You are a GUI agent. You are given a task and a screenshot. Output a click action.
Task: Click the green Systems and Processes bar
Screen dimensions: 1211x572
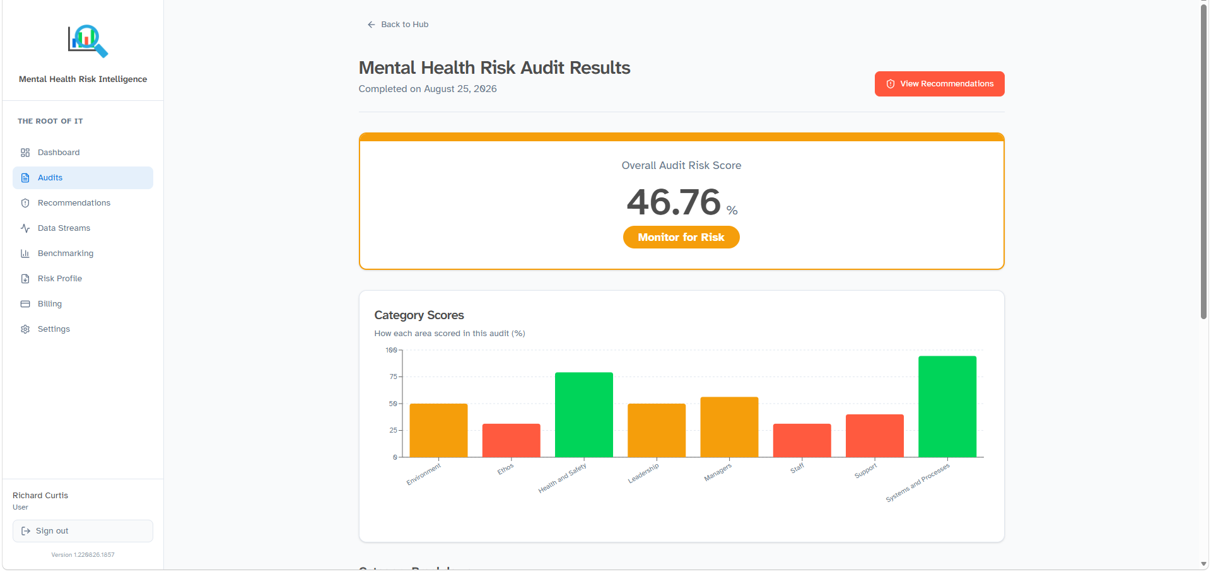point(947,407)
